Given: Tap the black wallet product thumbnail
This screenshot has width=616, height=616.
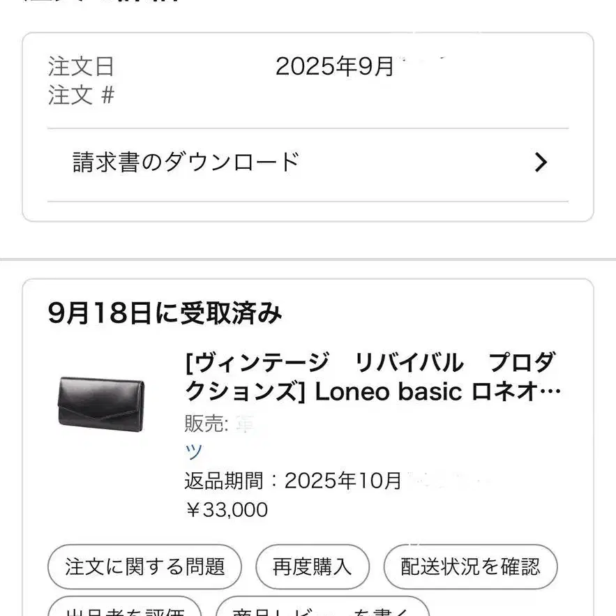Looking at the screenshot, I should coord(101,401).
